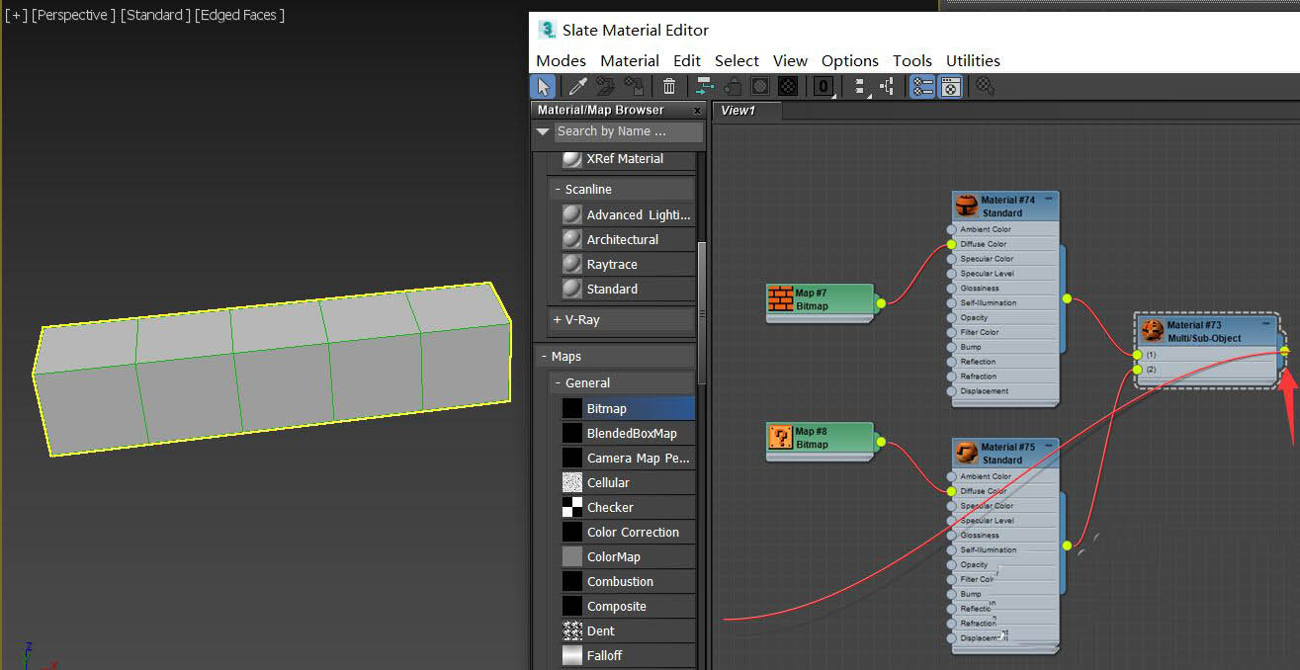
Task: Open the Options menu
Action: [x=850, y=60]
